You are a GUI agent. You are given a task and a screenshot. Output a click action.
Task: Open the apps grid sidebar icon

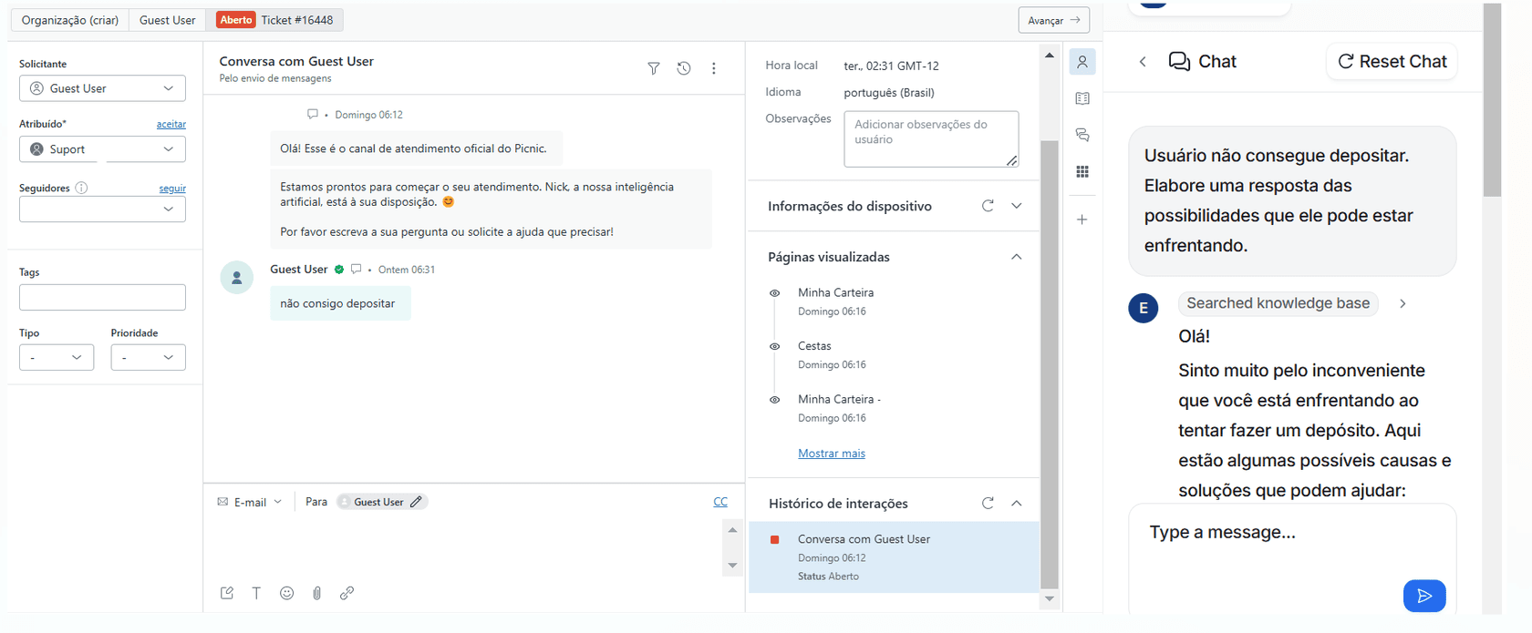[x=1082, y=172]
